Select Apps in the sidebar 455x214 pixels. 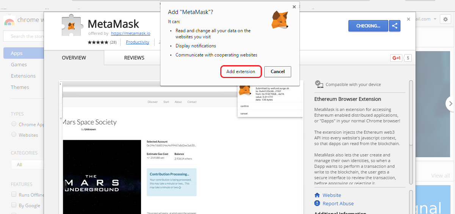24,53
